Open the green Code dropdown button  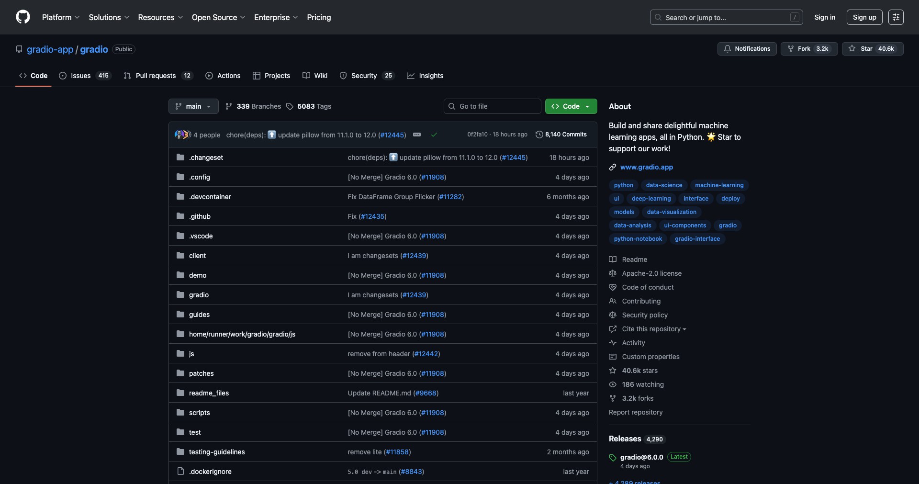[x=571, y=106]
